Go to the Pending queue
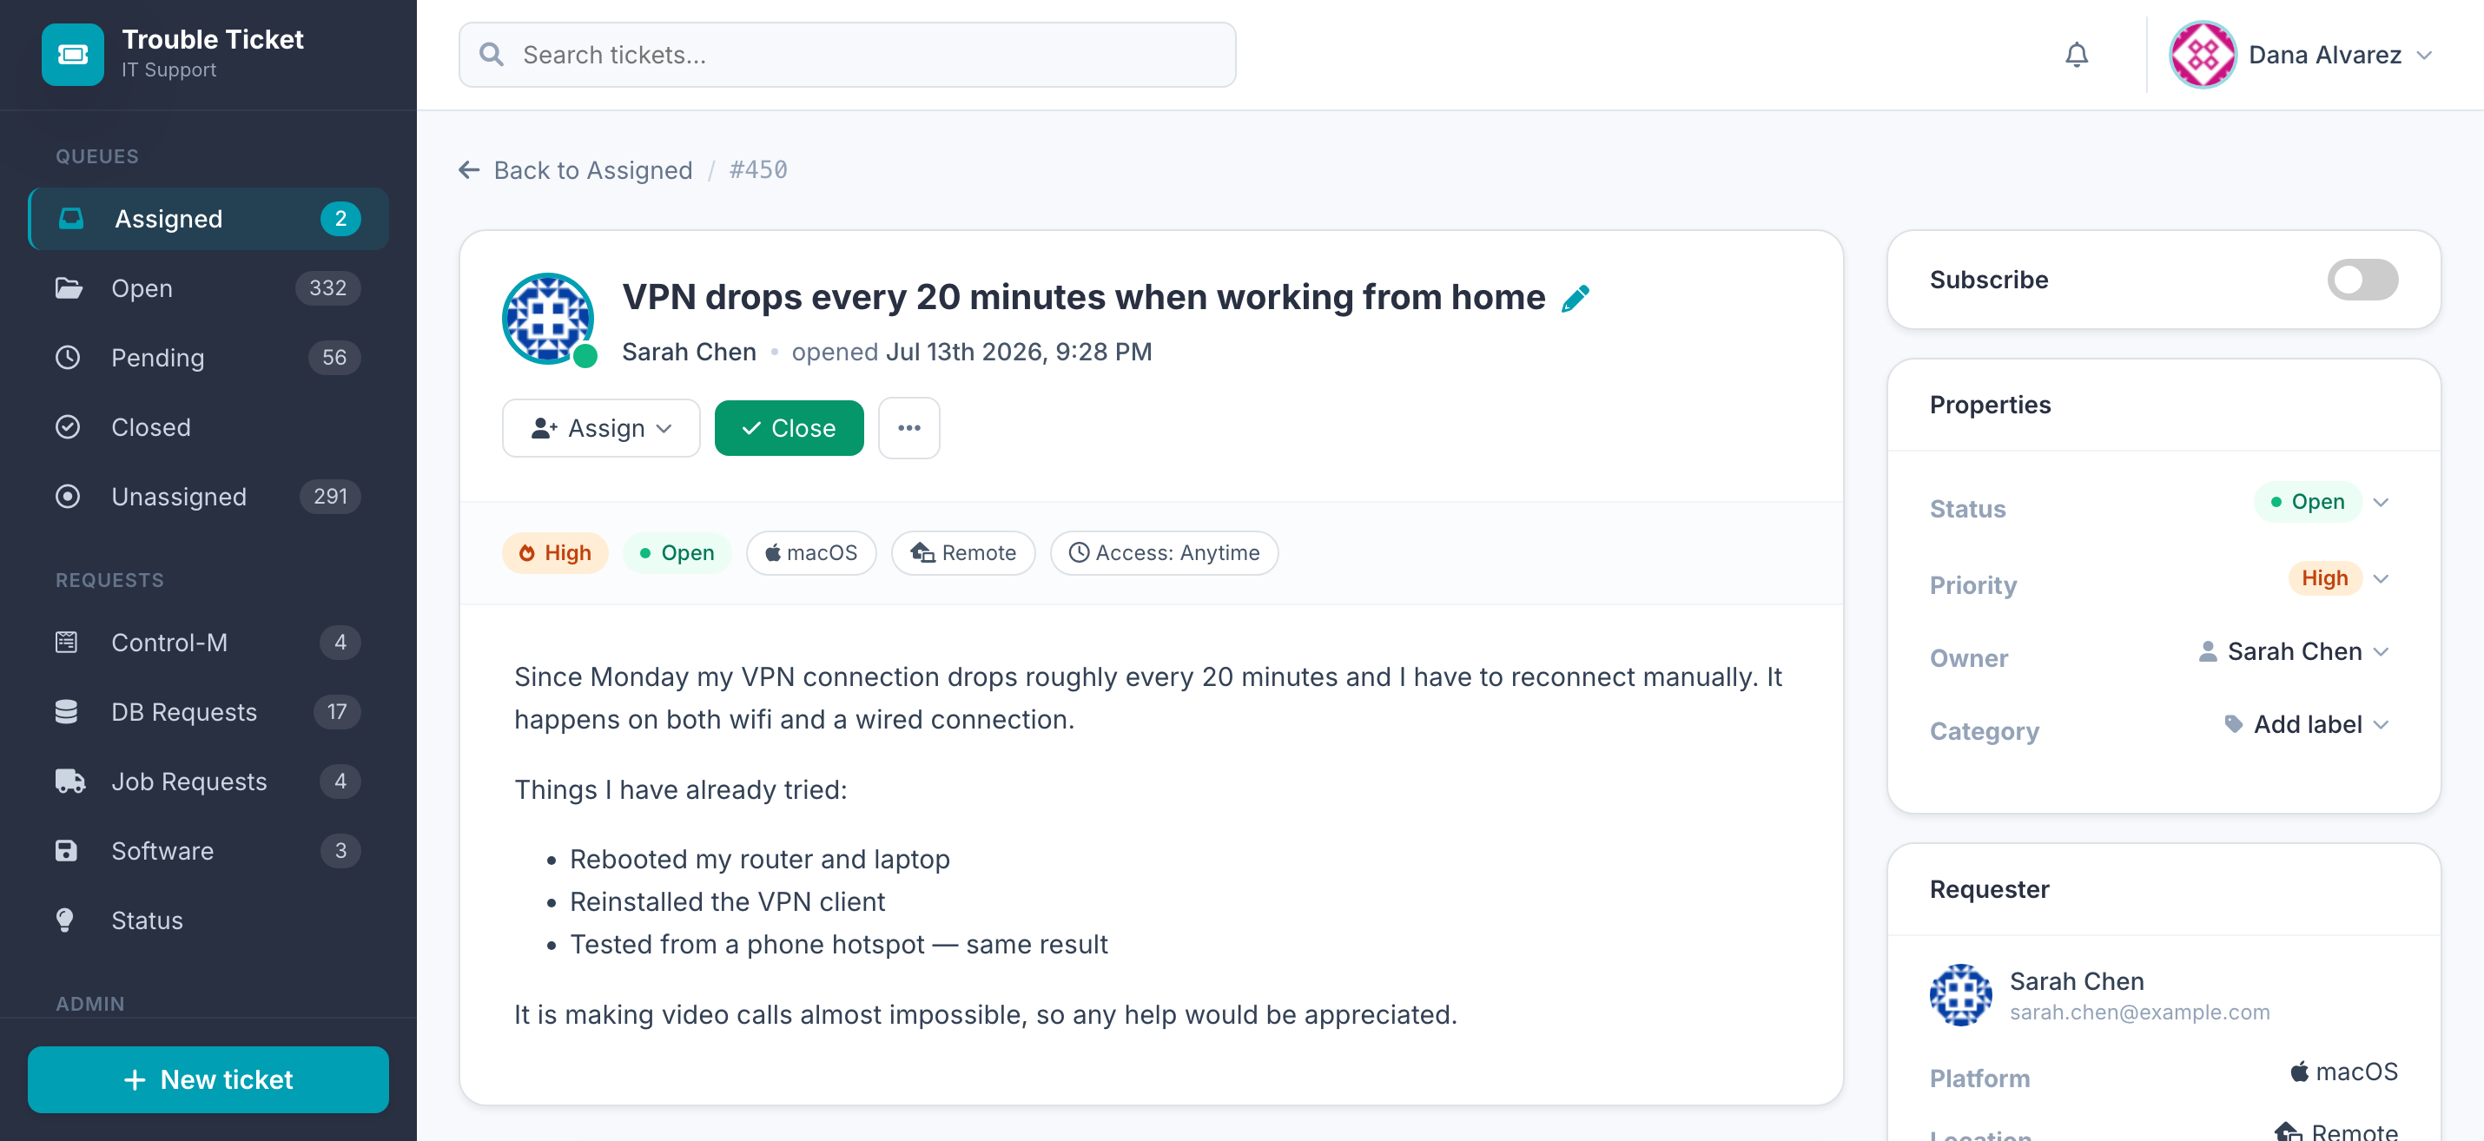The height and width of the screenshot is (1141, 2484). point(208,358)
